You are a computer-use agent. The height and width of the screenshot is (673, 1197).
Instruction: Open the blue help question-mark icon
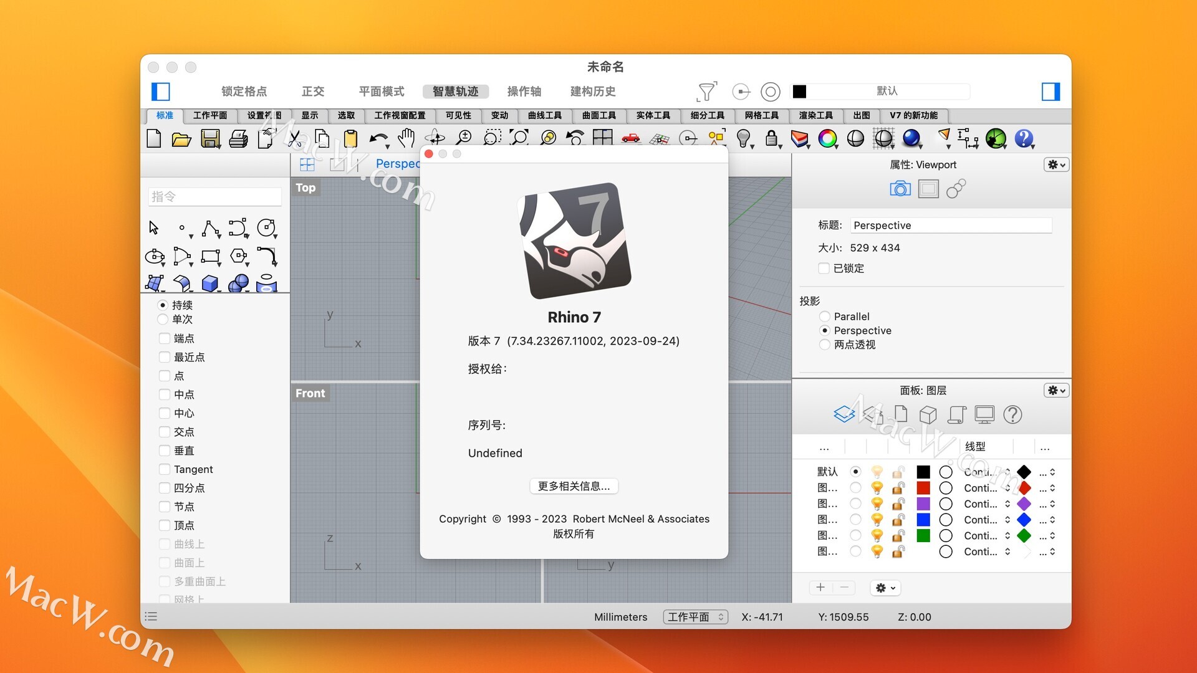pos(1024,138)
